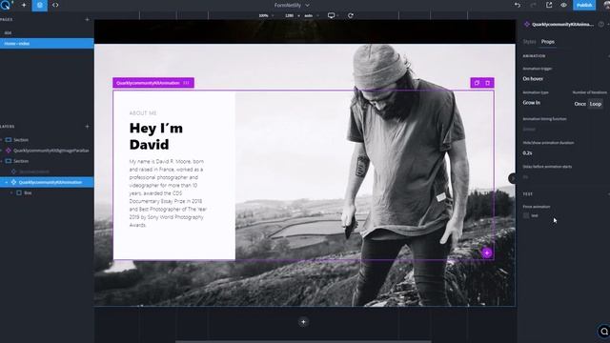Click the Hey I'm David heading
This screenshot has width=610, height=343.
click(x=156, y=136)
